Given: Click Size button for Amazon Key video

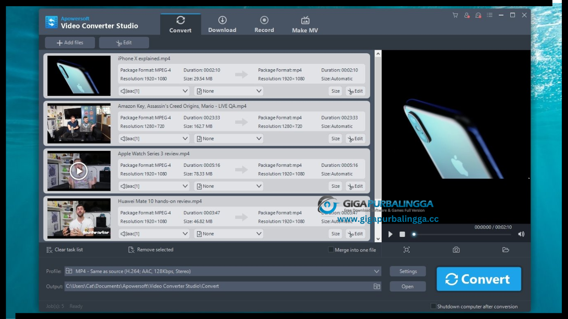Looking at the screenshot, I should 335,138.
